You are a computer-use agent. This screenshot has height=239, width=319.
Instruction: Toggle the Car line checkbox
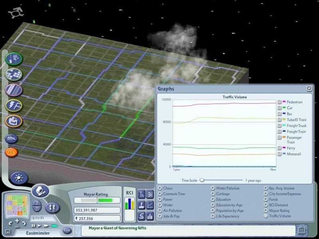pos(280,108)
